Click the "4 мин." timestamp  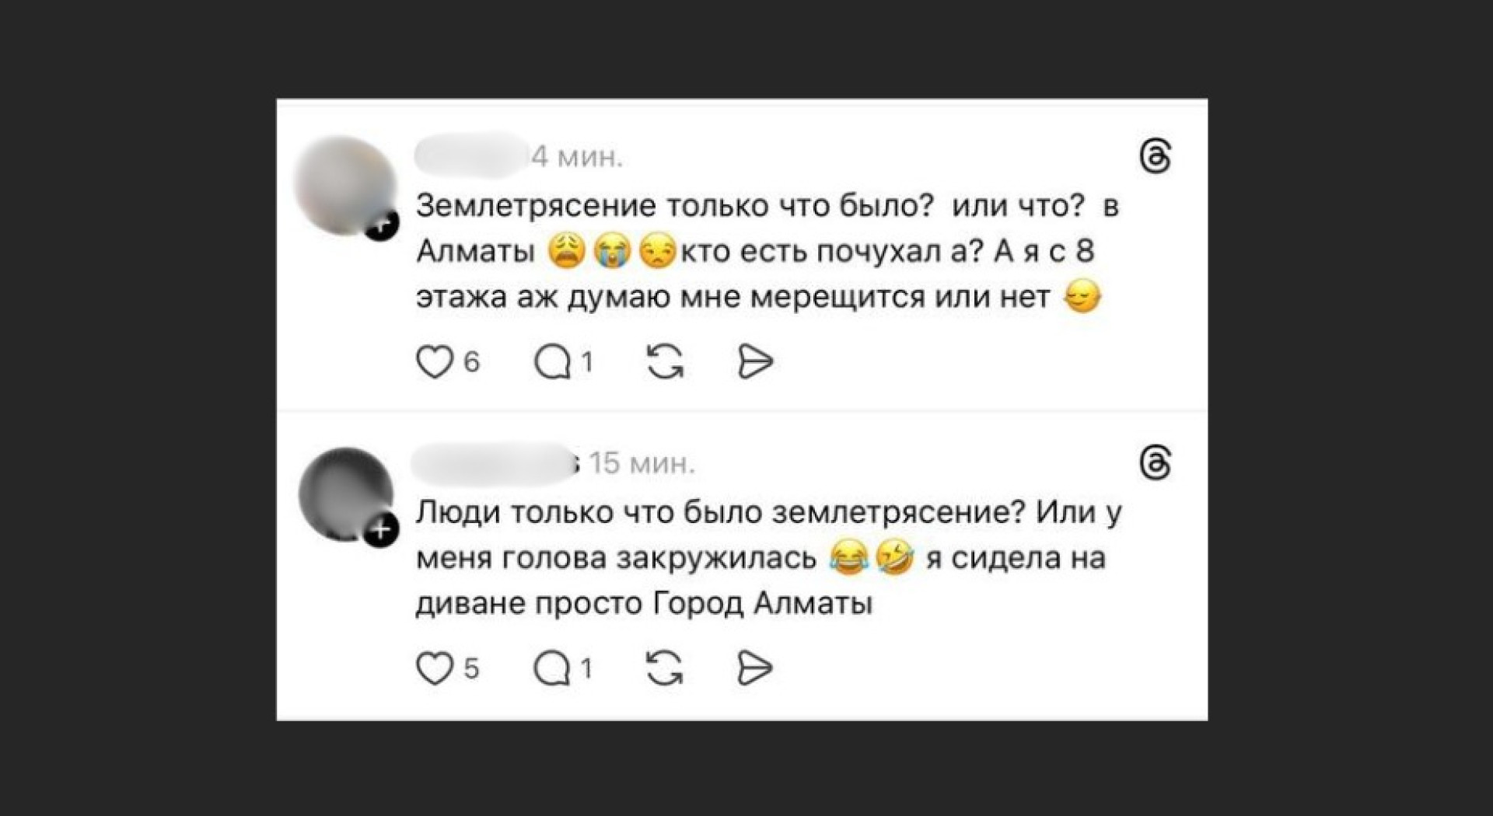pyautogui.click(x=578, y=157)
